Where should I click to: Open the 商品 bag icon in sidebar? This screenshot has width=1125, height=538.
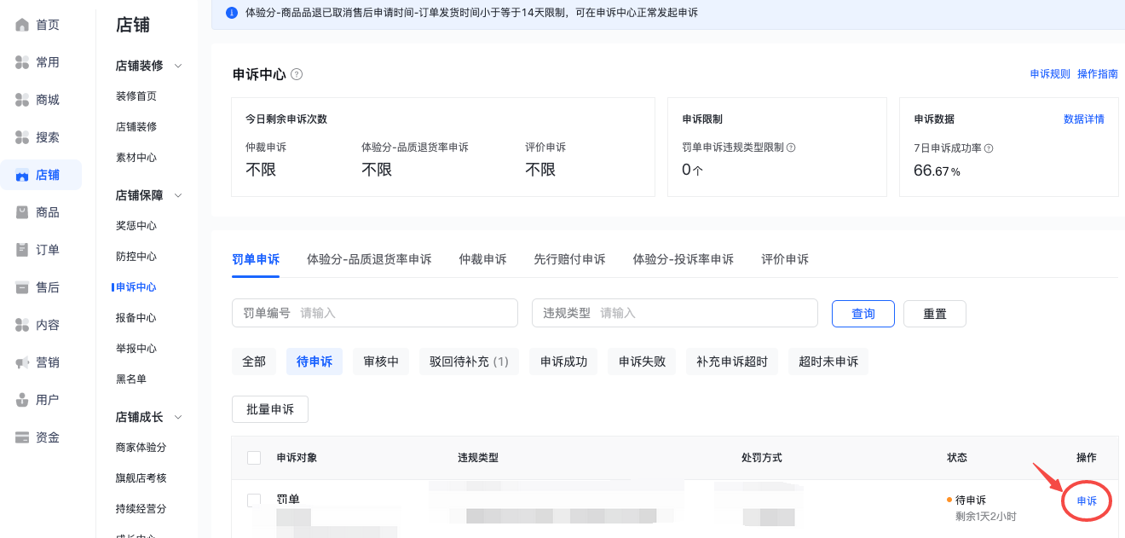point(22,212)
